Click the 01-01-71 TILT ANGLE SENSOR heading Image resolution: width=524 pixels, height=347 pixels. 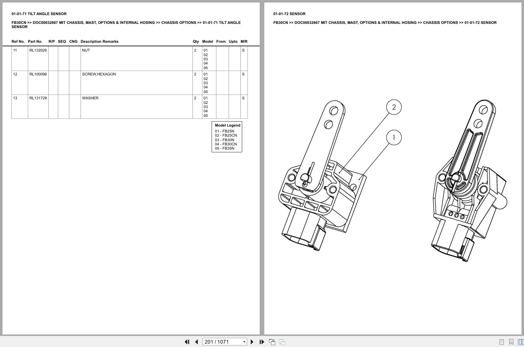[x=39, y=14]
